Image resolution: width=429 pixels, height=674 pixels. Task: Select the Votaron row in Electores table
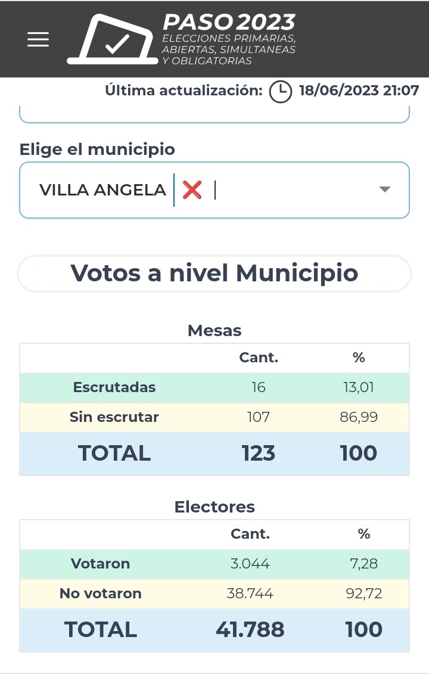pyautogui.click(x=214, y=564)
